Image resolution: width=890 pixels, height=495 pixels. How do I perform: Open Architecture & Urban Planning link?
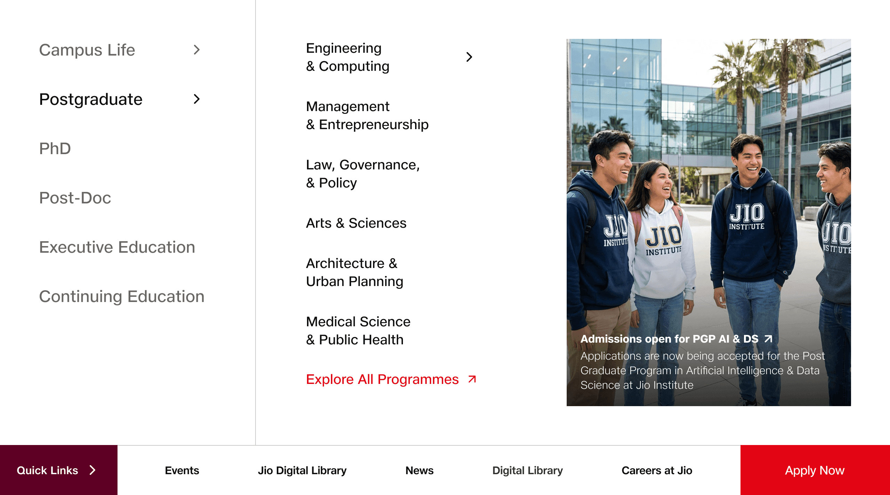pyautogui.click(x=354, y=272)
